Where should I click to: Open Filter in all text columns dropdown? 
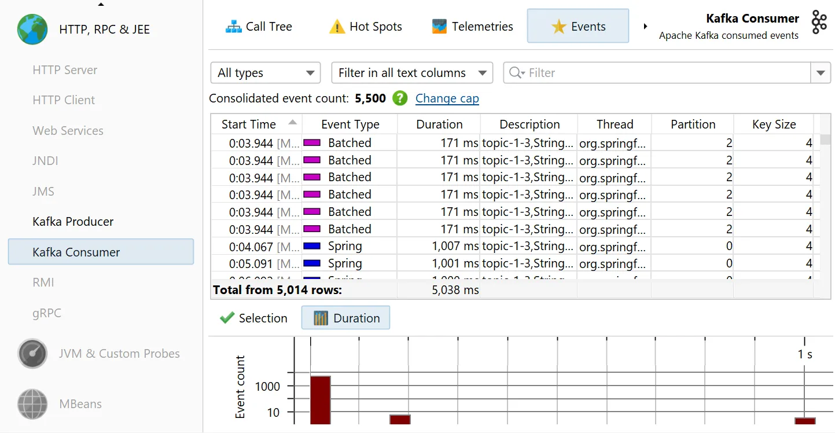coord(412,73)
